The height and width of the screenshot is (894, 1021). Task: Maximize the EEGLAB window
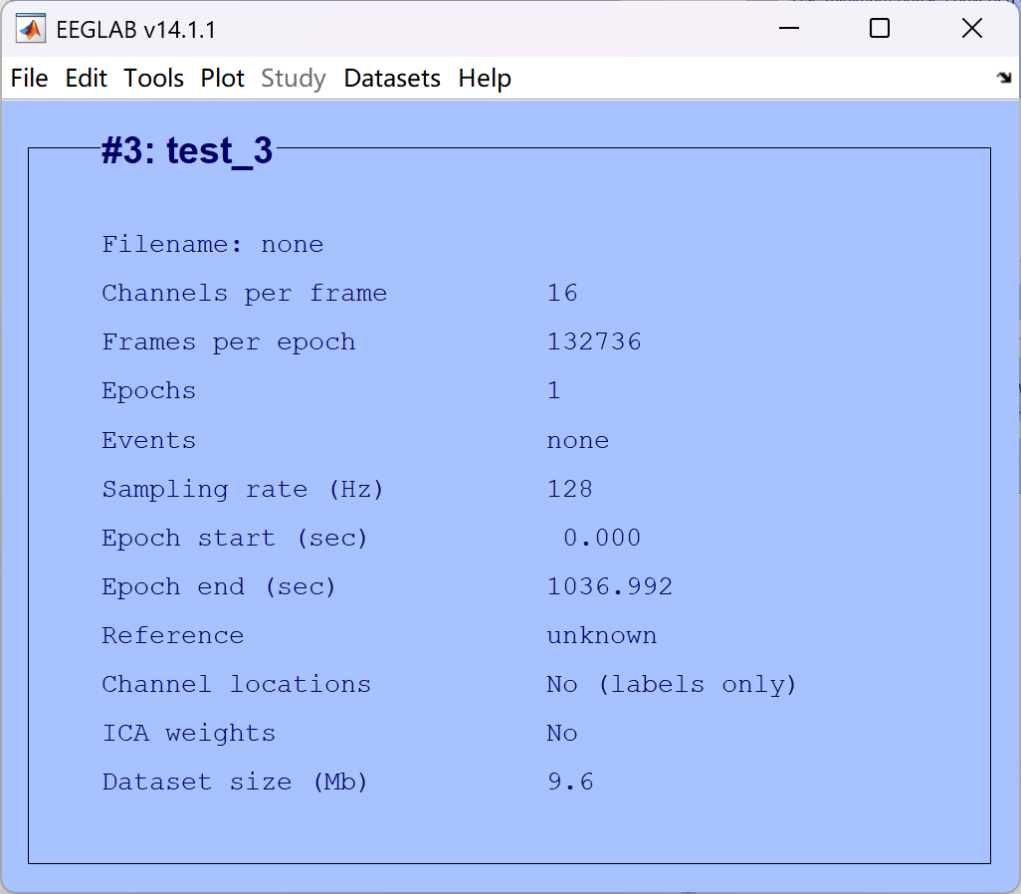(880, 29)
